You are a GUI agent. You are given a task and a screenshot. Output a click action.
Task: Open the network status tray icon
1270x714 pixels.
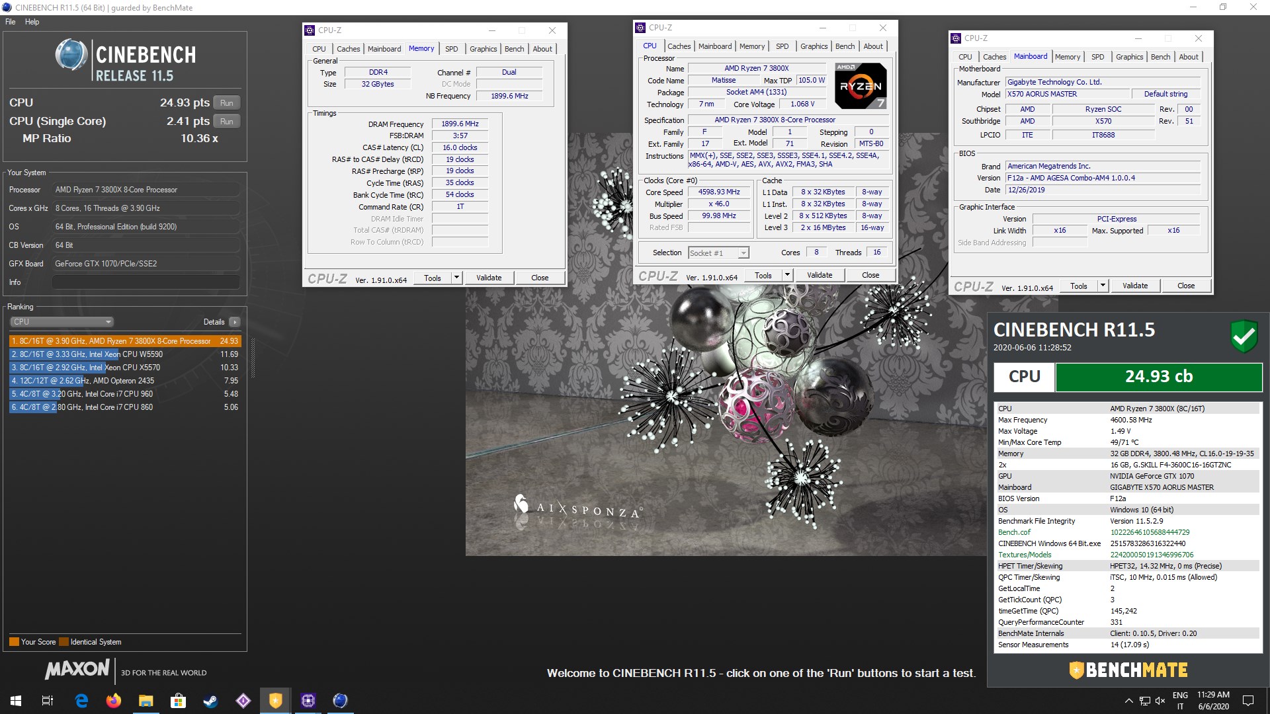coord(1145,701)
